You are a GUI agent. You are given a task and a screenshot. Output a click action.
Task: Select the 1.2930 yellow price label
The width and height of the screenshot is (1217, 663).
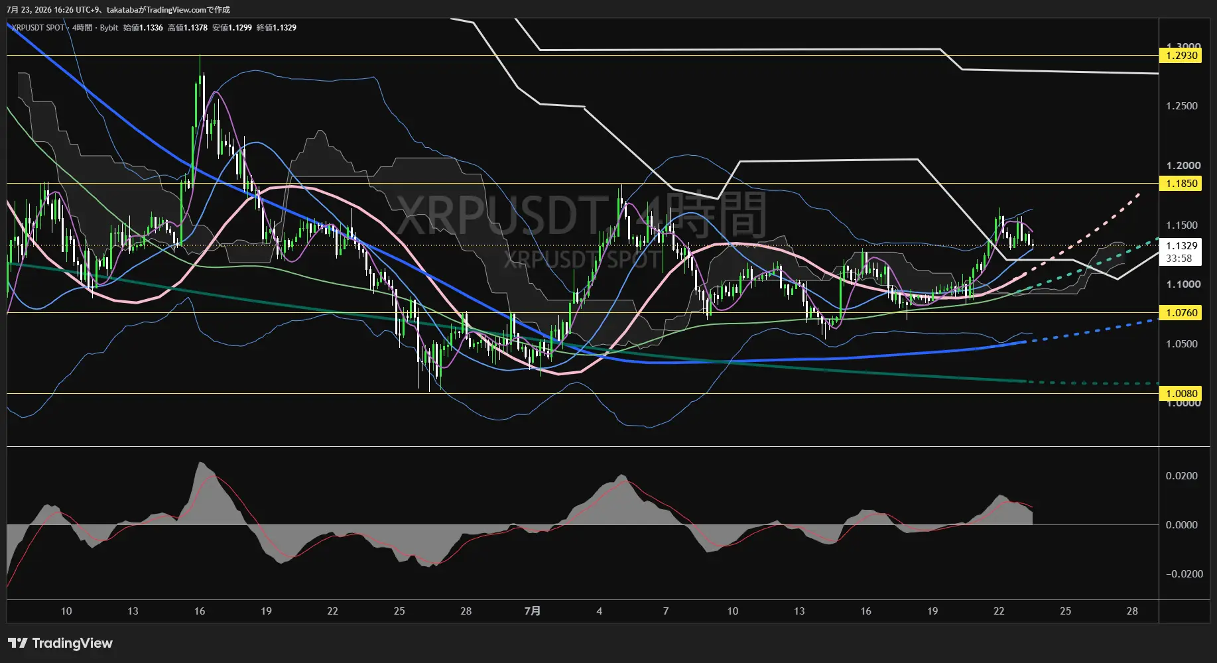click(x=1181, y=56)
